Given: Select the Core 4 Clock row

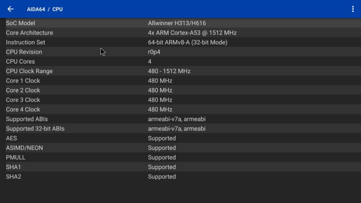Looking at the screenshot, I should 180,110.
